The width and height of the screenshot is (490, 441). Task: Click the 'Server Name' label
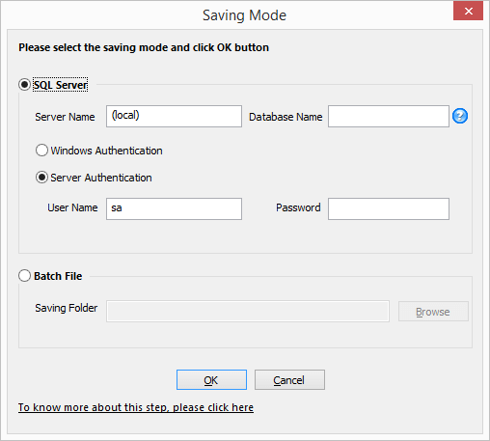(65, 117)
